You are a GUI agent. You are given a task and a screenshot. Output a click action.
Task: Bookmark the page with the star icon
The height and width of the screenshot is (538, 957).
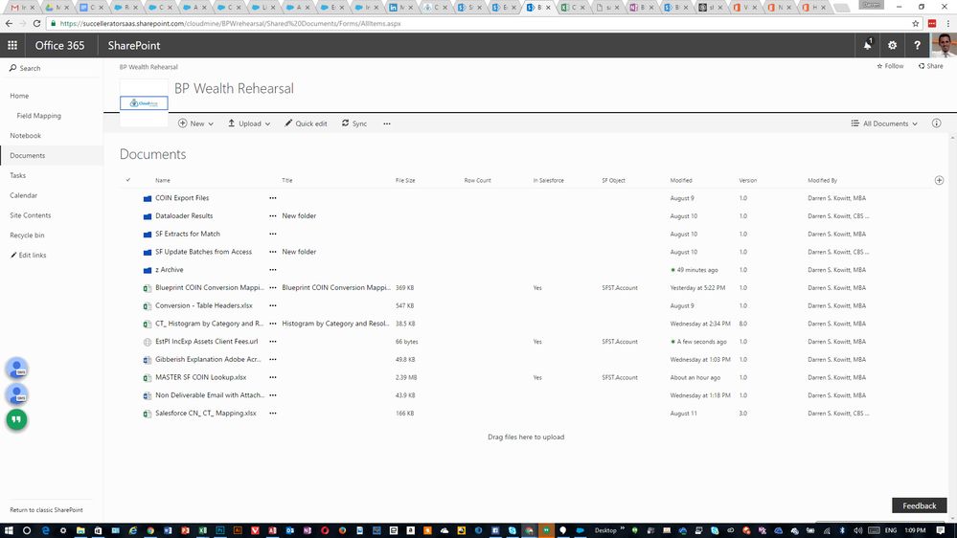pyautogui.click(x=916, y=23)
